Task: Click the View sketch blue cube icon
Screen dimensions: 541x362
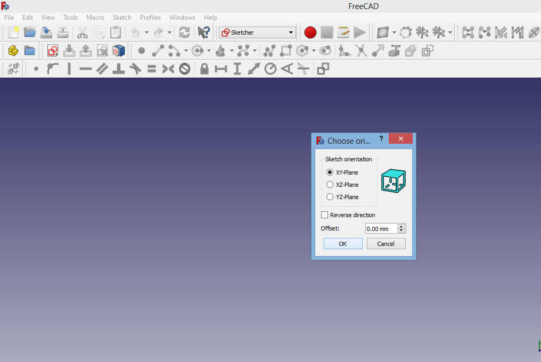Action: 119,51
